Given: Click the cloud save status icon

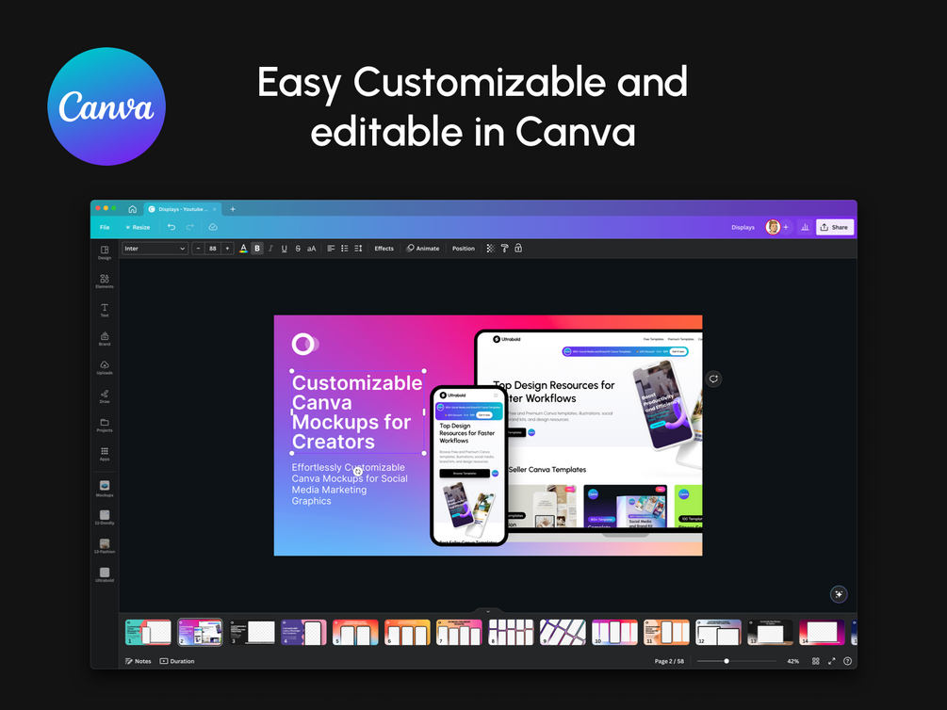Looking at the screenshot, I should (213, 227).
